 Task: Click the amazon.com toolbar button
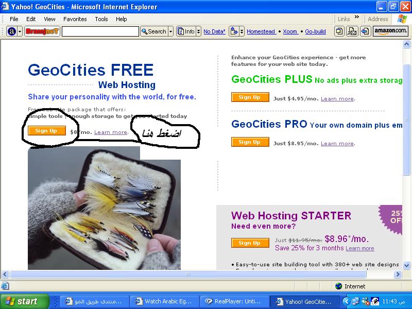click(390, 31)
